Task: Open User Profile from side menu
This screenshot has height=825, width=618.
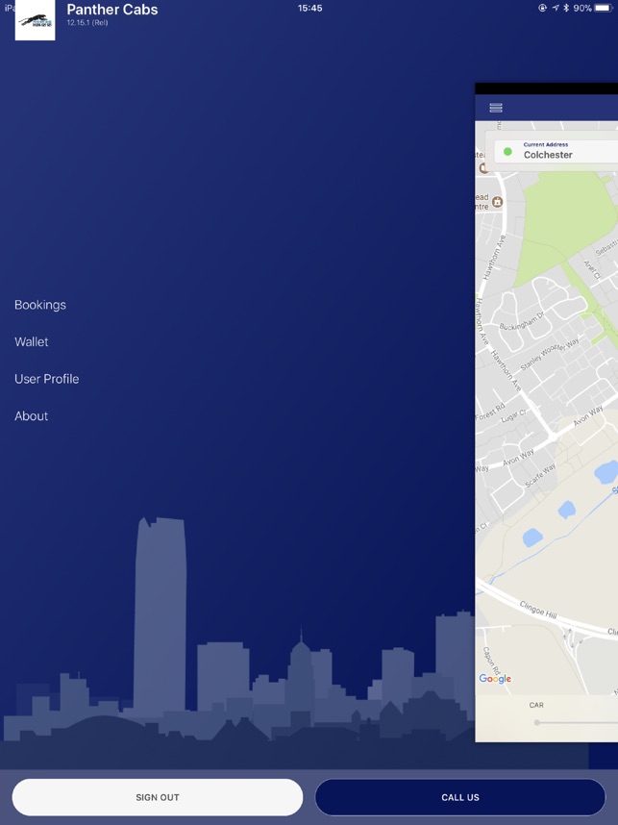Action: (x=47, y=379)
